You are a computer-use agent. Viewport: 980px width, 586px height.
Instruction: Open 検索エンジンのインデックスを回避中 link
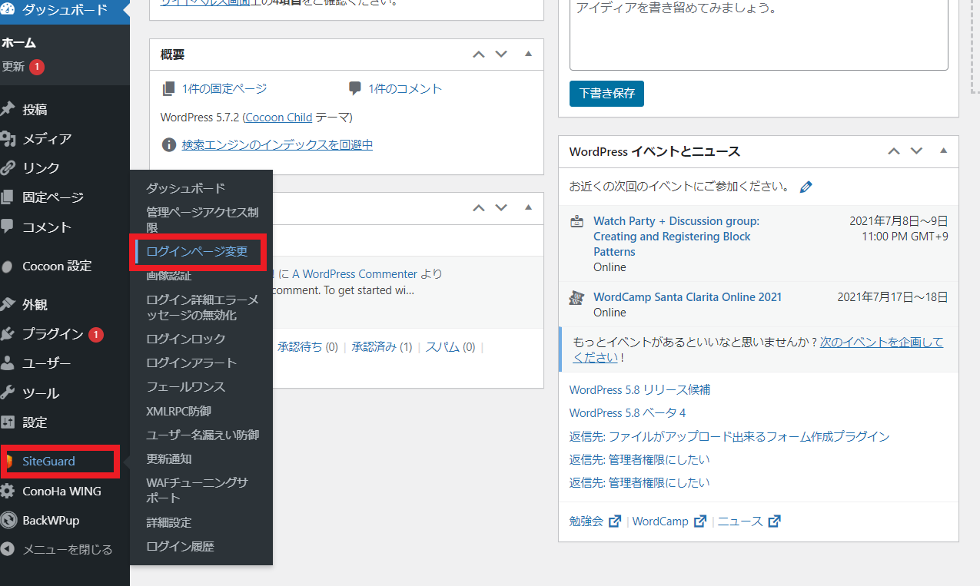pyautogui.click(x=277, y=144)
